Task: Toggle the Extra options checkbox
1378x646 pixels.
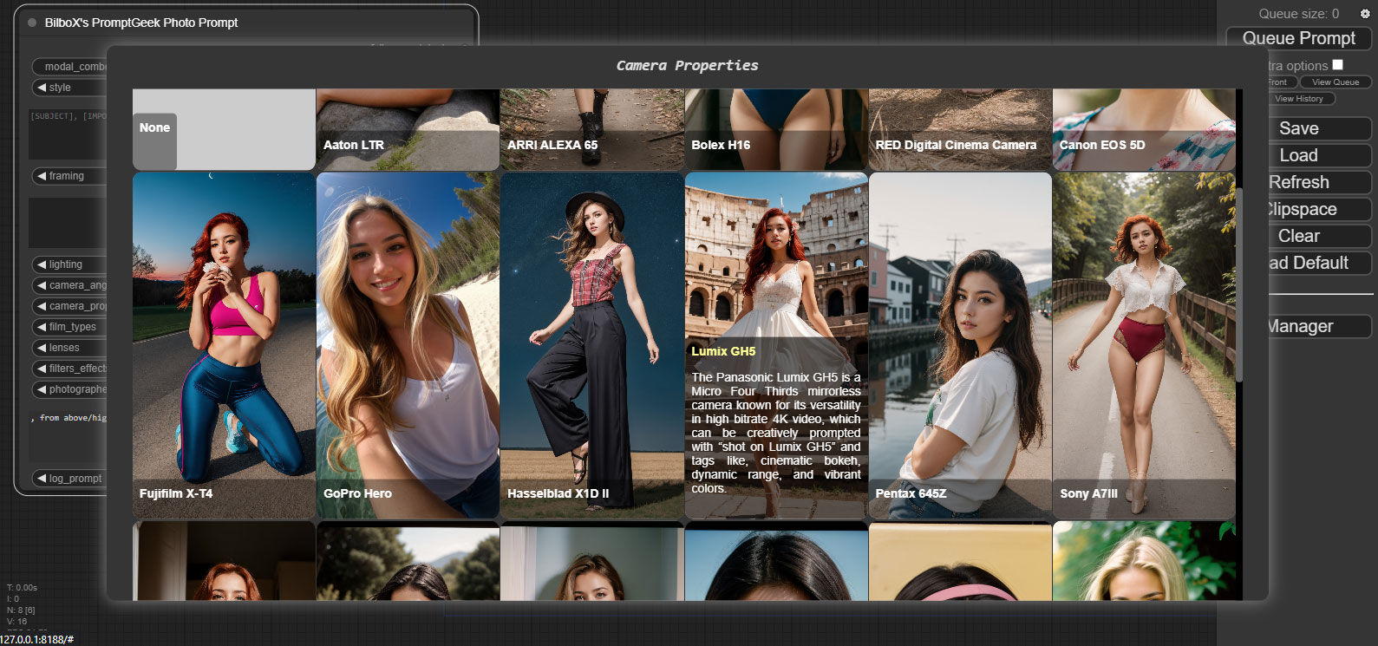Action: coord(1337,65)
